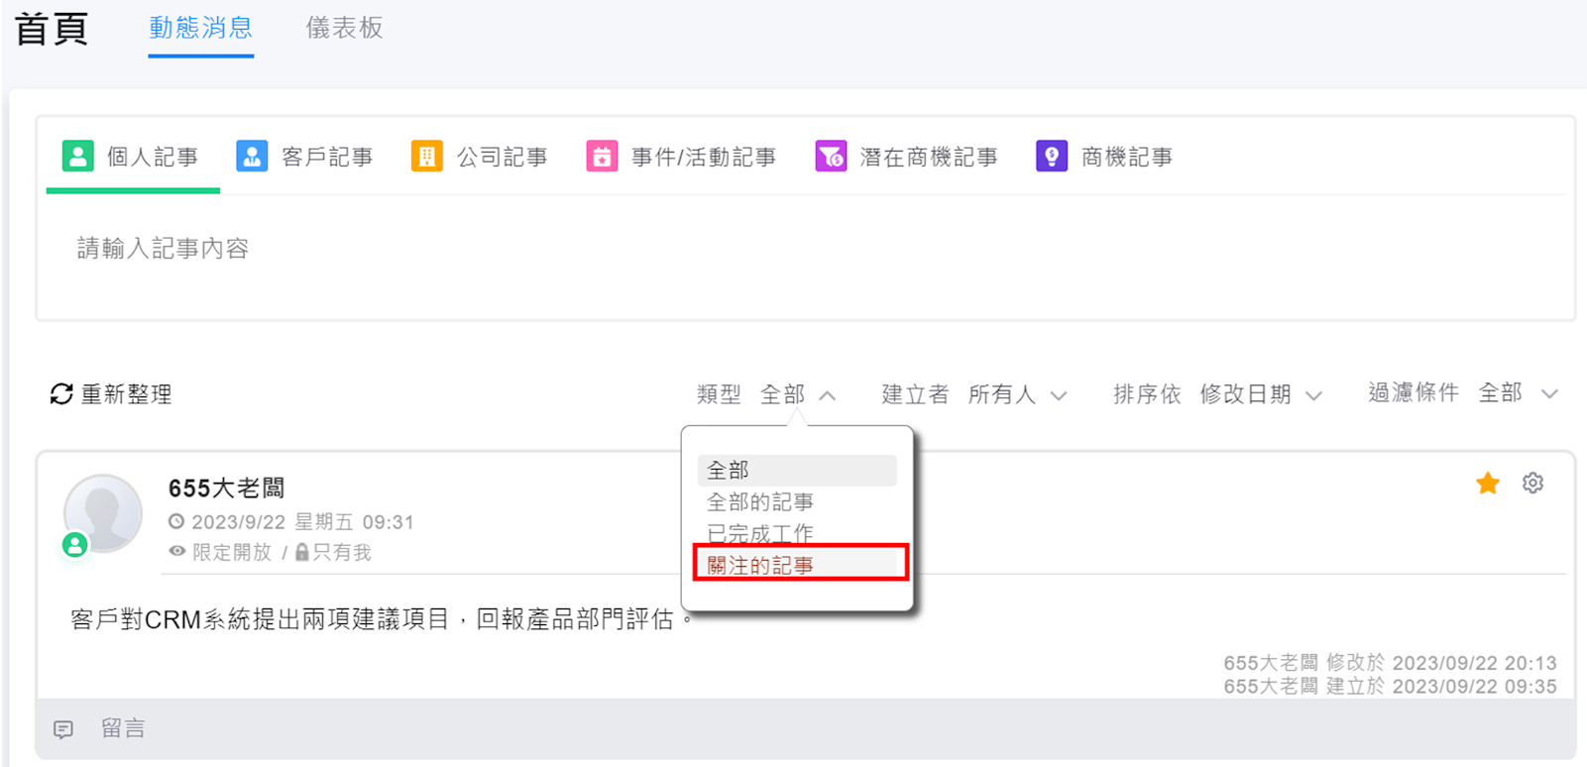Click the pink event calendar icon
This screenshot has height=767, width=1587.
click(602, 157)
